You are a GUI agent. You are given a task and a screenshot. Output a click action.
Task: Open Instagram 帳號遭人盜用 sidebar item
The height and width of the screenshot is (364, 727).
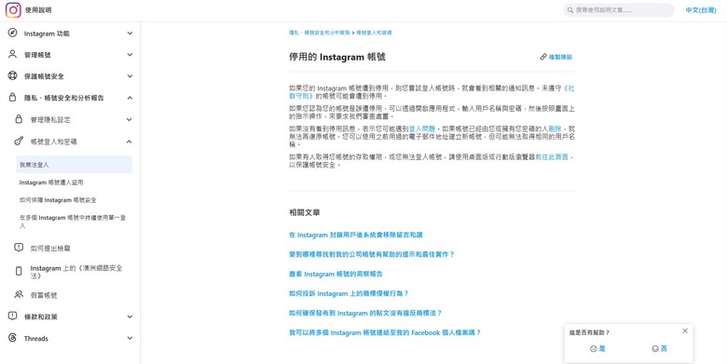[x=51, y=182]
